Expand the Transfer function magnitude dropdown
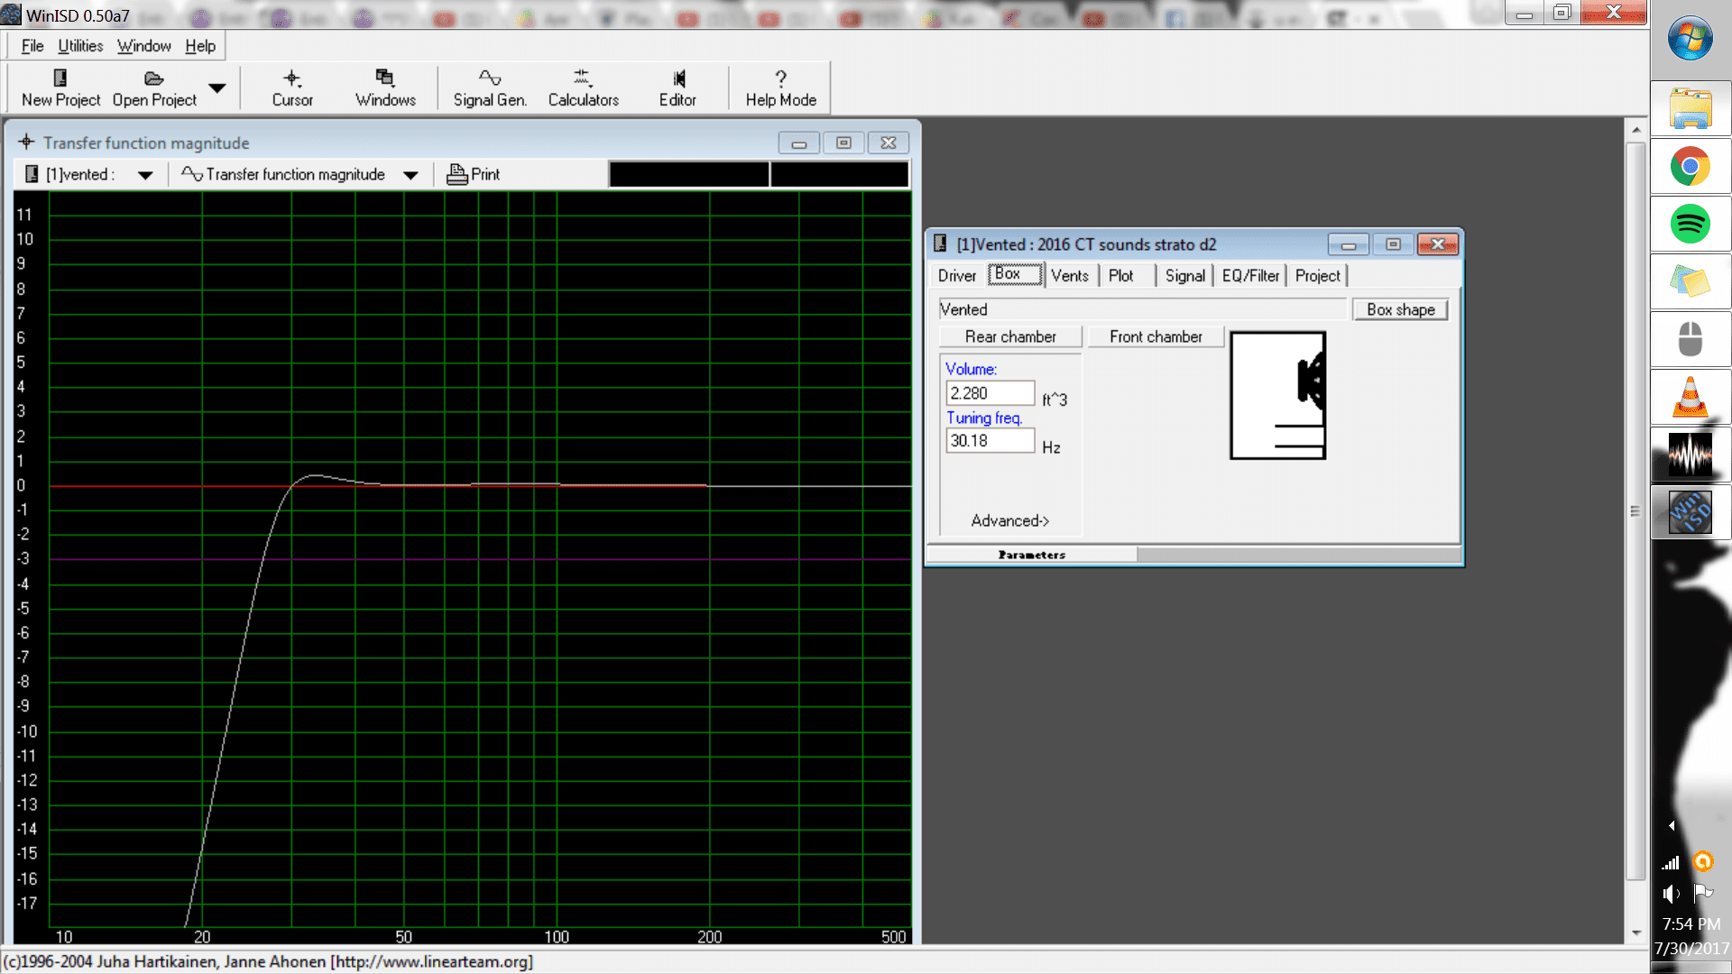Viewport: 1732px width, 974px height. [x=410, y=175]
